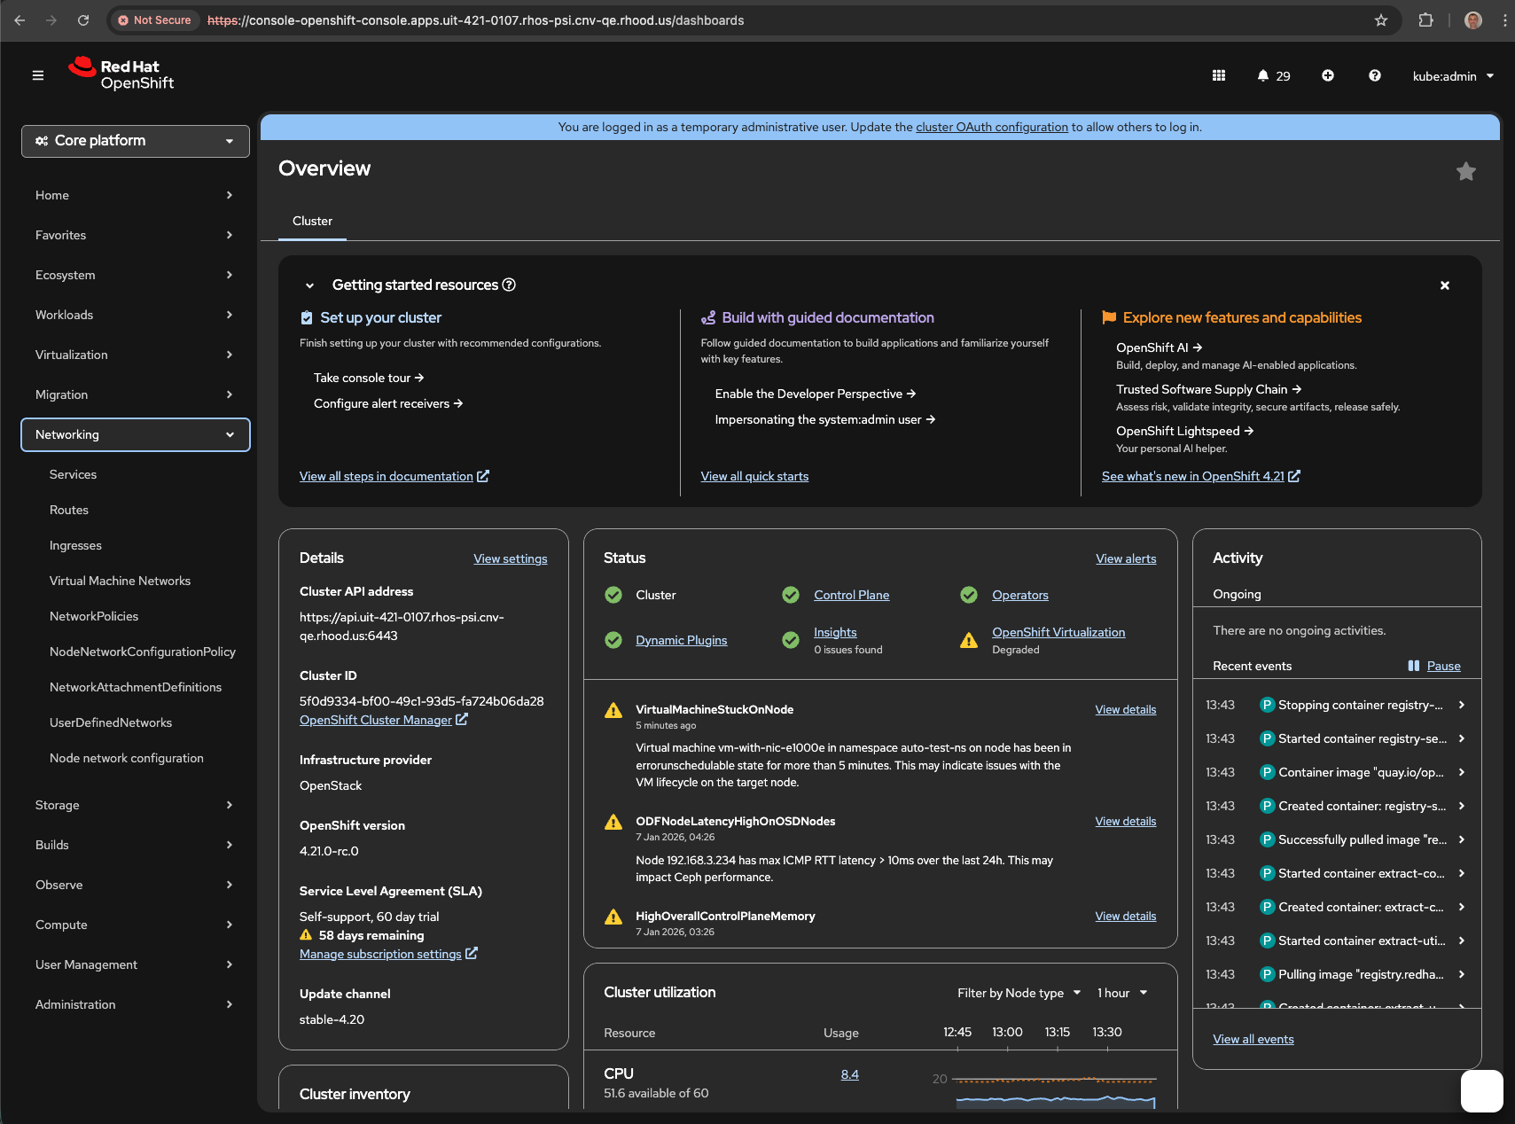Close the Getting started resources card

tap(1444, 285)
